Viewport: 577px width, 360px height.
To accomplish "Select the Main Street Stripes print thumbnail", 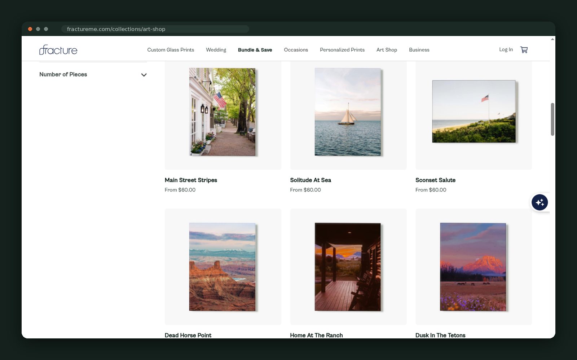I will point(223,112).
